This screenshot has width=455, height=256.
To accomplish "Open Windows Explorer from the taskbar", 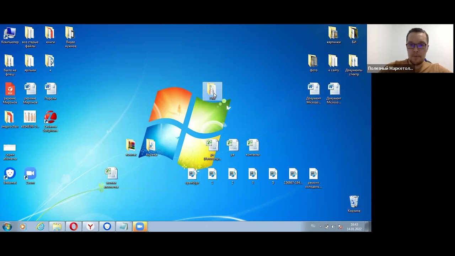I will tap(57, 226).
